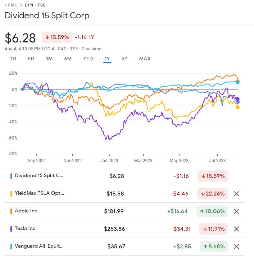Open the Apple Inc comparison row
Screen dimensions: 254x257
pos(26,211)
